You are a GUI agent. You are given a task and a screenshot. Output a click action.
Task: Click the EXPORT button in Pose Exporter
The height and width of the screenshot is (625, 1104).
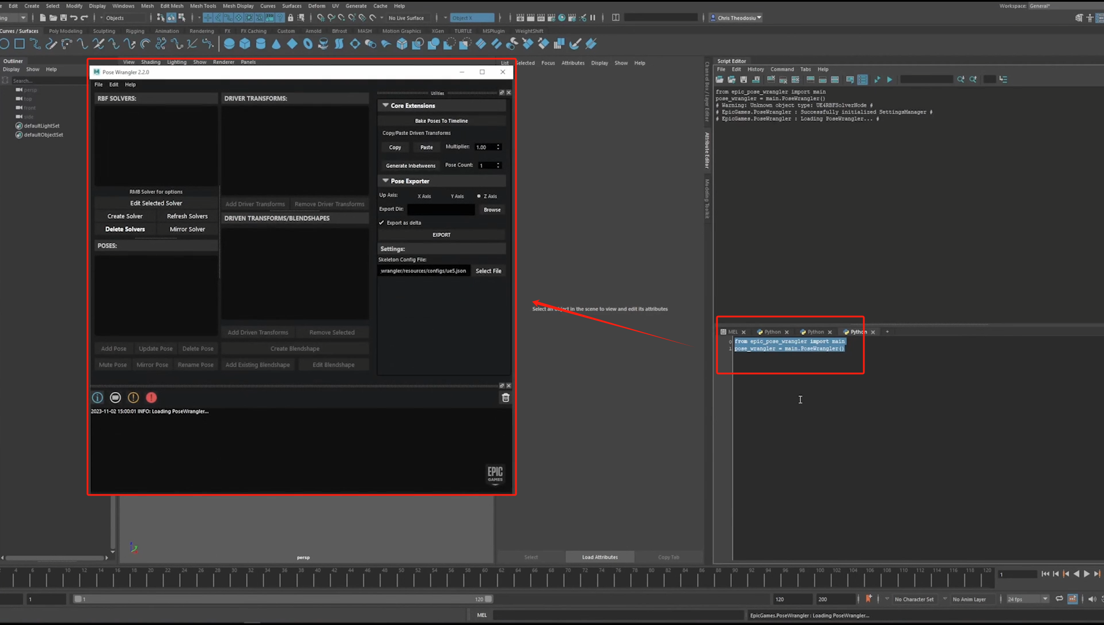(441, 234)
